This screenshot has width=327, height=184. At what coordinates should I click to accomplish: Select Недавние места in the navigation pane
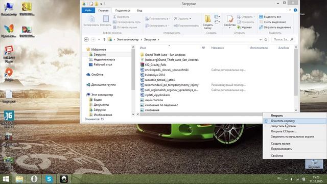coord(104,59)
